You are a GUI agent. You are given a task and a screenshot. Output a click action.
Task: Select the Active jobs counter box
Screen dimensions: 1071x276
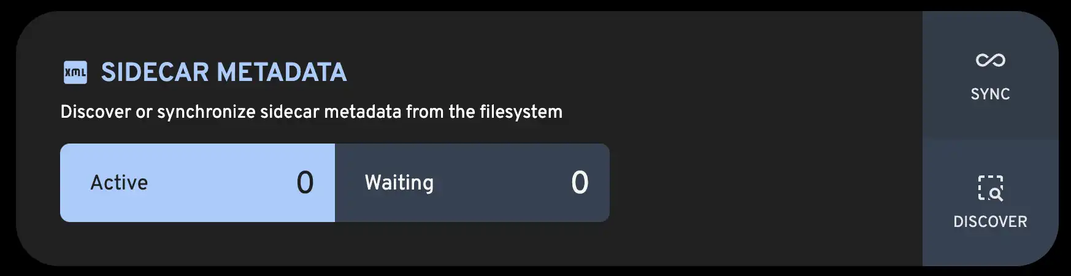198,183
